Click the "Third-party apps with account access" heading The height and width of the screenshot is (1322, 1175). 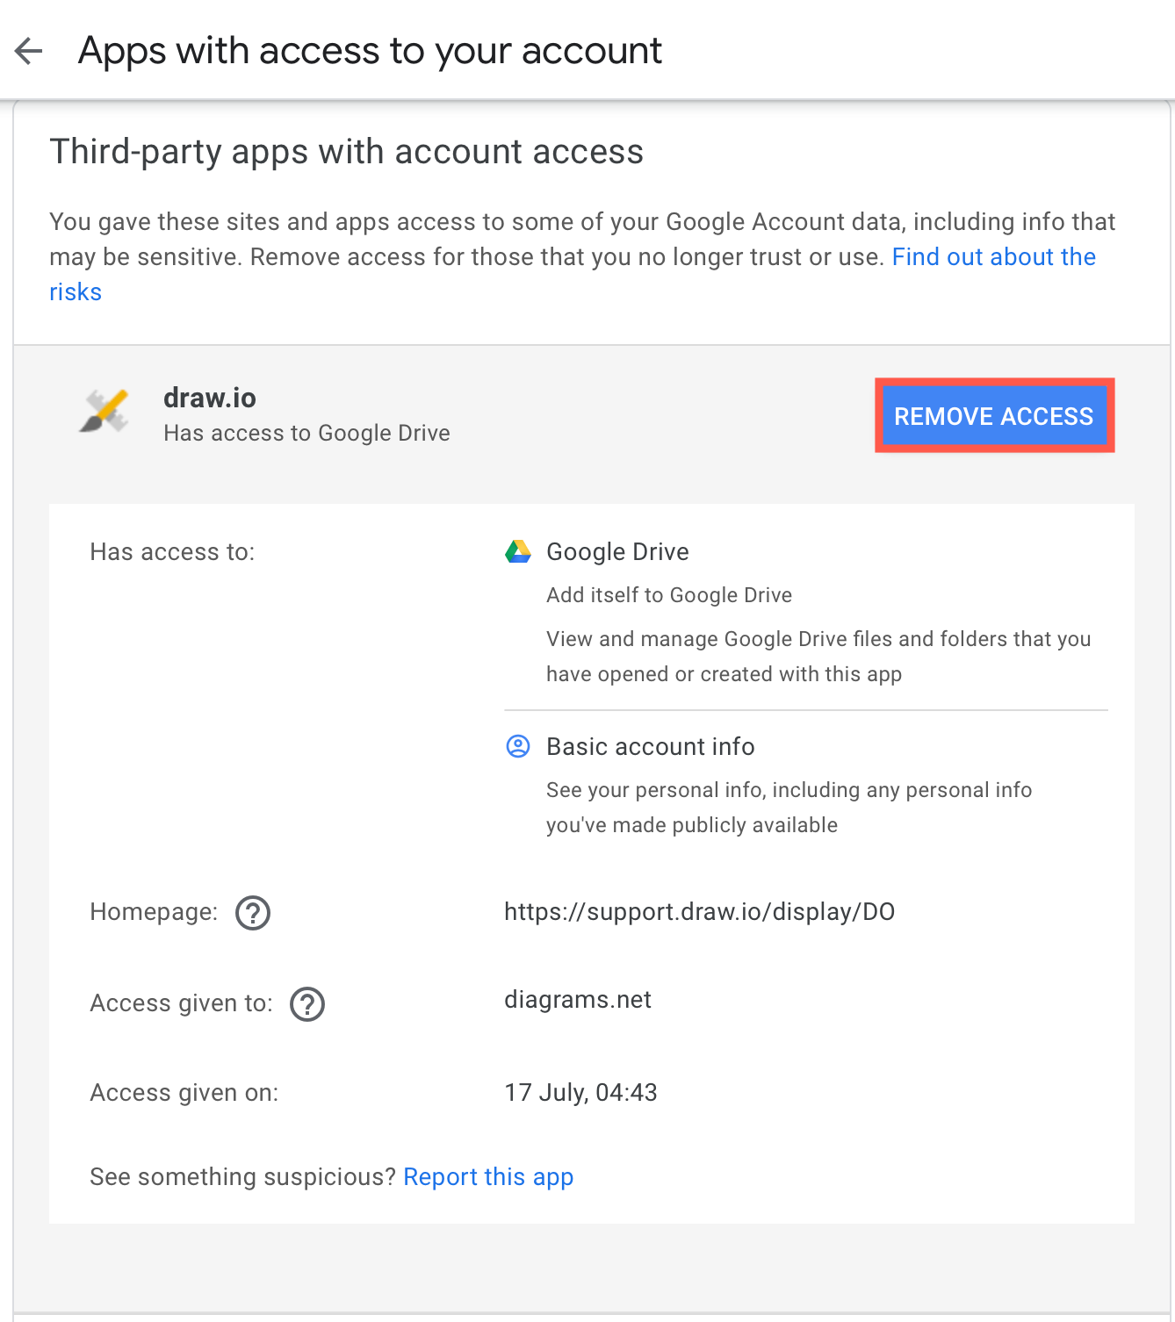(346, 151)
